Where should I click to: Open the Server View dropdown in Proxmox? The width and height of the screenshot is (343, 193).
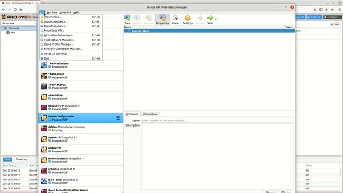click(x=19, y=23)
